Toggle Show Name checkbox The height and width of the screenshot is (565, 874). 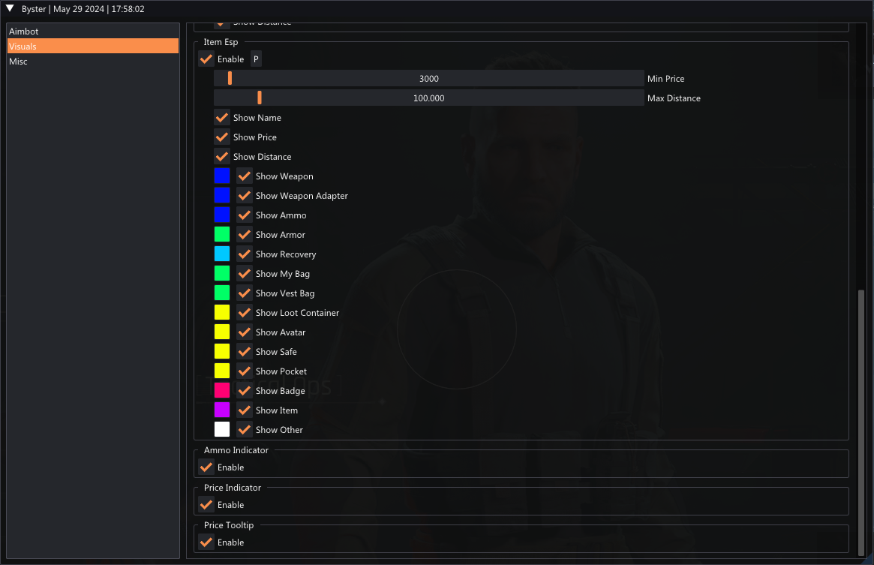(222, 118)
